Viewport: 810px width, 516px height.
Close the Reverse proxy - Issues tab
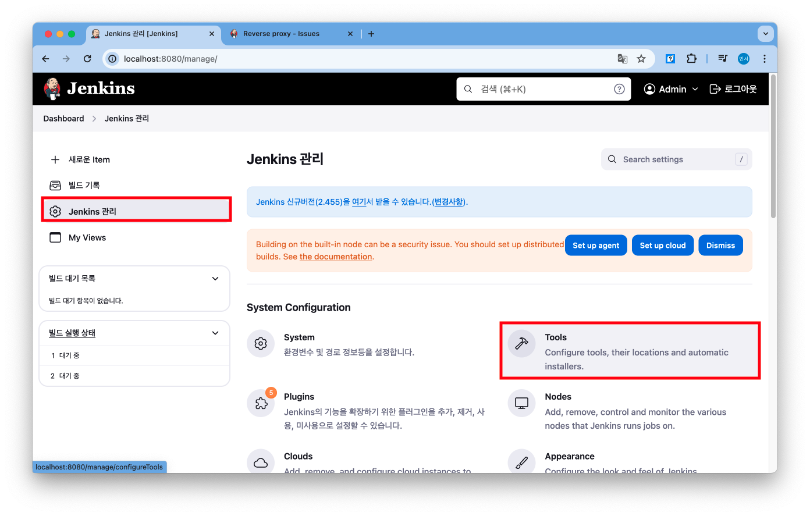tap(350, 34)
